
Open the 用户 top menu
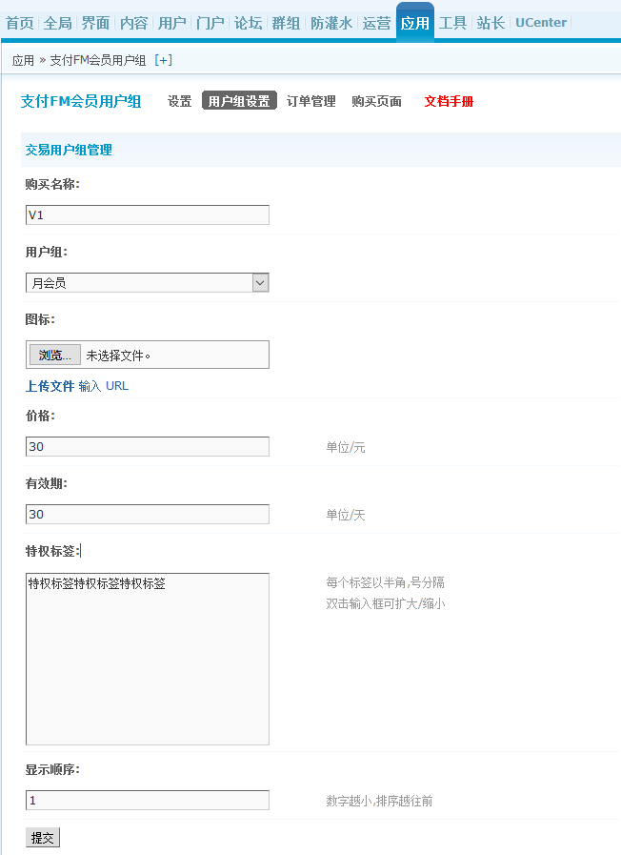coord(172,23)
